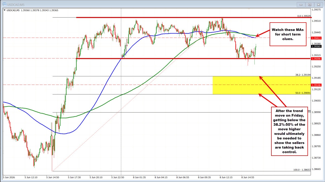Click the 5 Jun 20:10 time axis label
325x182 pixels.
pos(97,177)
